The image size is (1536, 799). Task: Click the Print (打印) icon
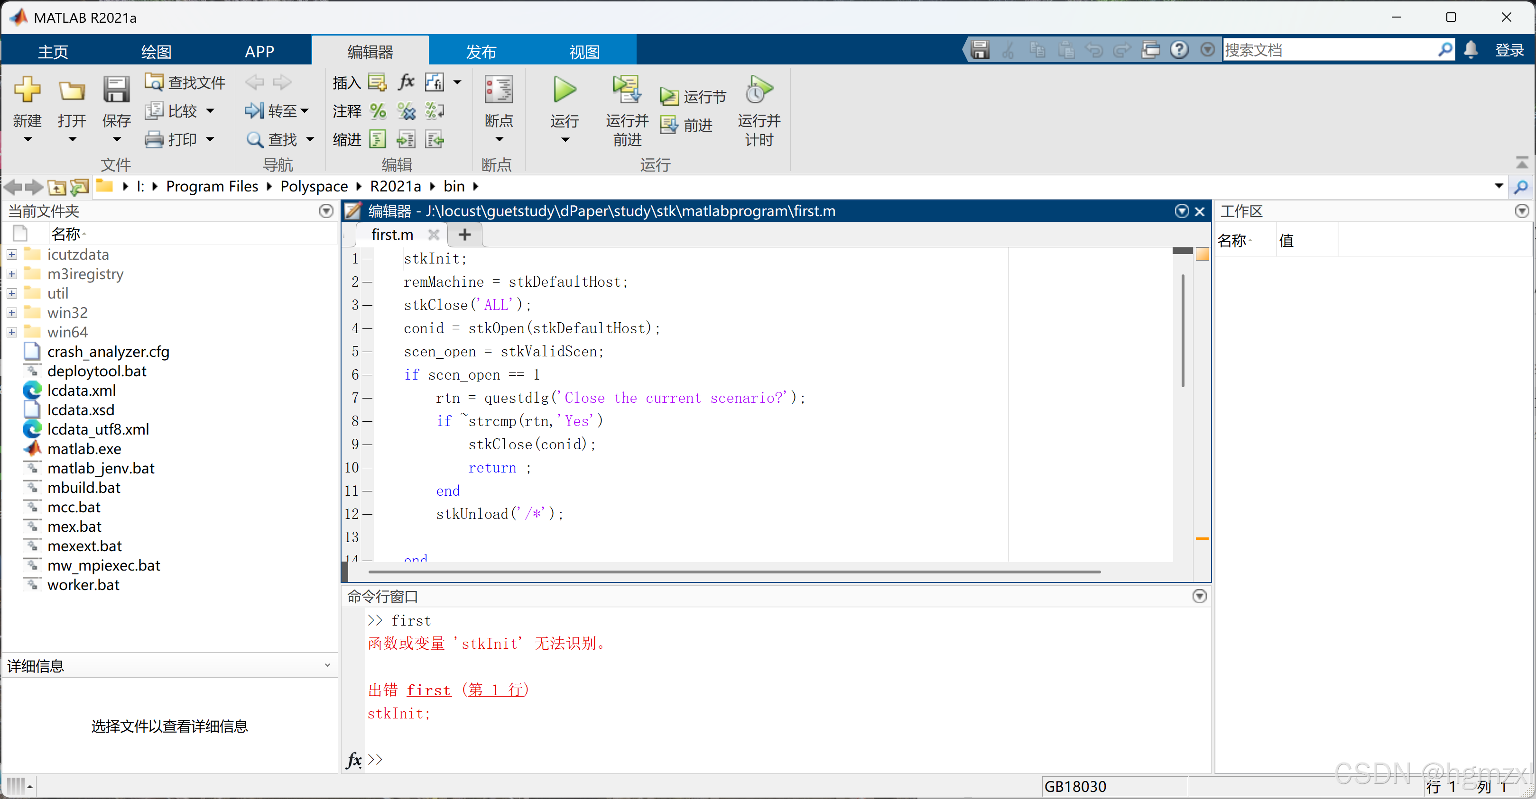(x=154, y=139)
